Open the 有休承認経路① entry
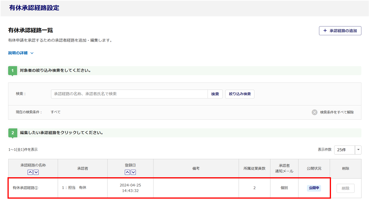This screenshot has width=370, height=205. click(x=26, y=188)
